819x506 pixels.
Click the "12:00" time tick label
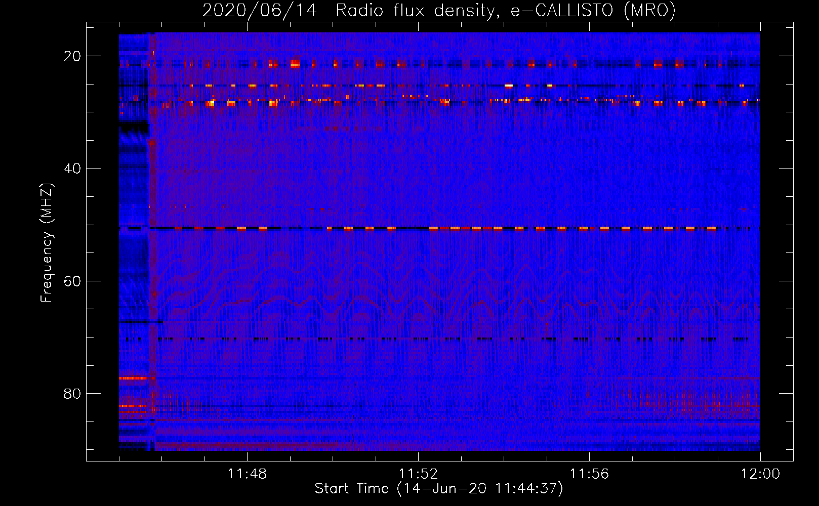(x=760, y=474)
